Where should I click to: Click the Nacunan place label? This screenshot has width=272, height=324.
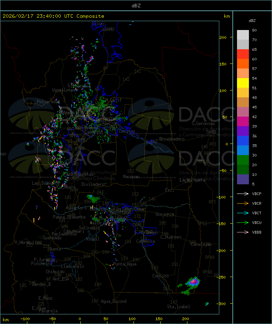[131, 177]
